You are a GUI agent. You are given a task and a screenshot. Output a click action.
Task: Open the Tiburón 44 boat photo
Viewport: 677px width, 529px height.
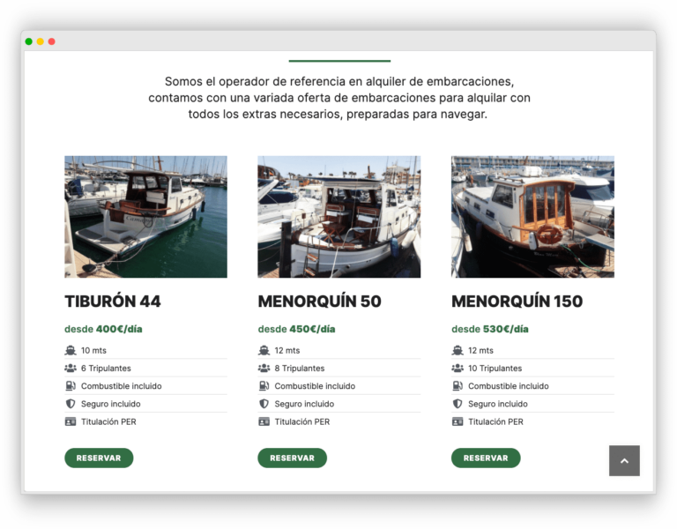click(x=146, y=217)
